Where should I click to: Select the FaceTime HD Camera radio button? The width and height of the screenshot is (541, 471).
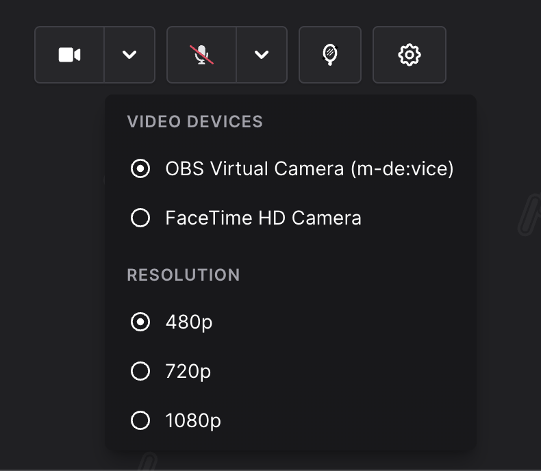[x=140, y=218]
